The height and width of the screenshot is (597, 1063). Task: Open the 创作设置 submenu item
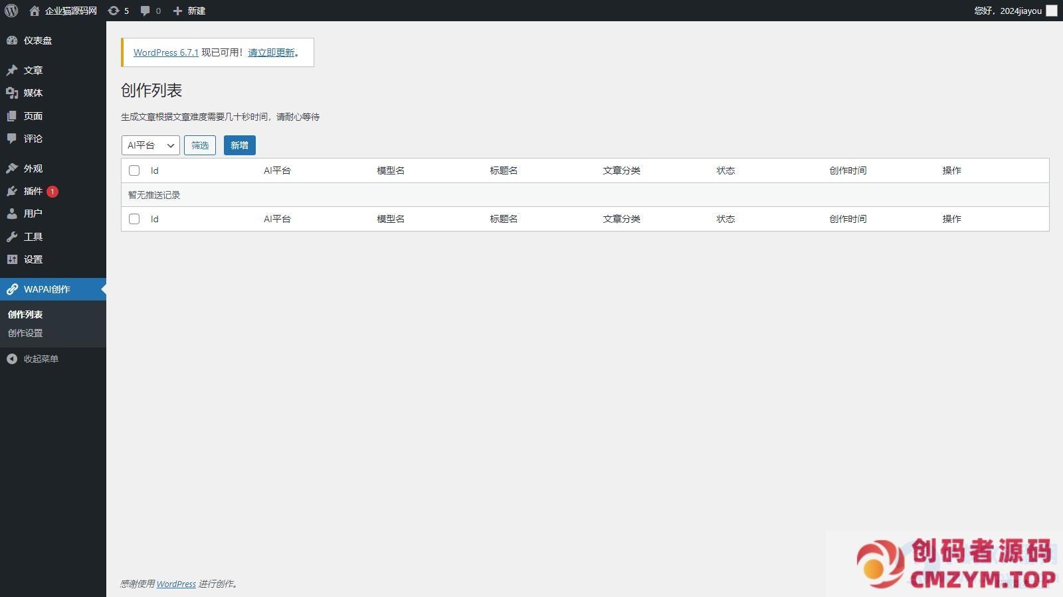pyautogui.click(x=25, y=333)
